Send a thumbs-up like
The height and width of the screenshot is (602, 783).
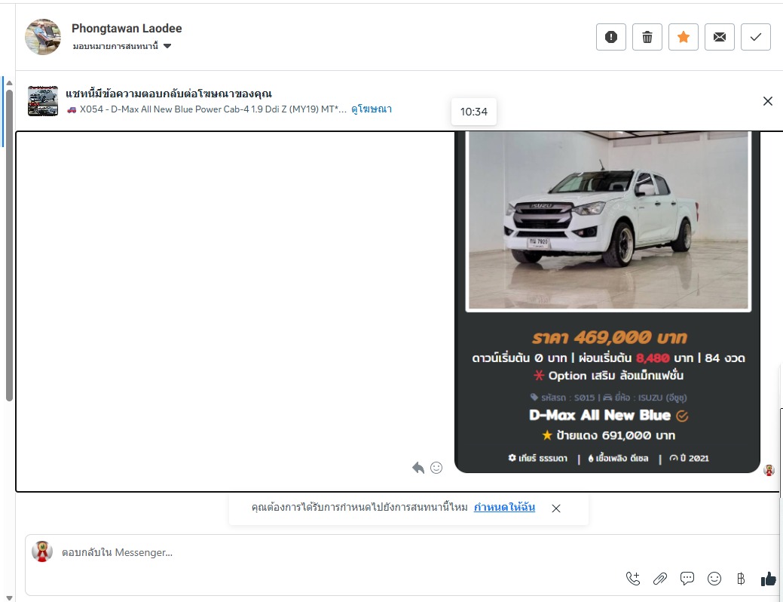tap(769, 579)
